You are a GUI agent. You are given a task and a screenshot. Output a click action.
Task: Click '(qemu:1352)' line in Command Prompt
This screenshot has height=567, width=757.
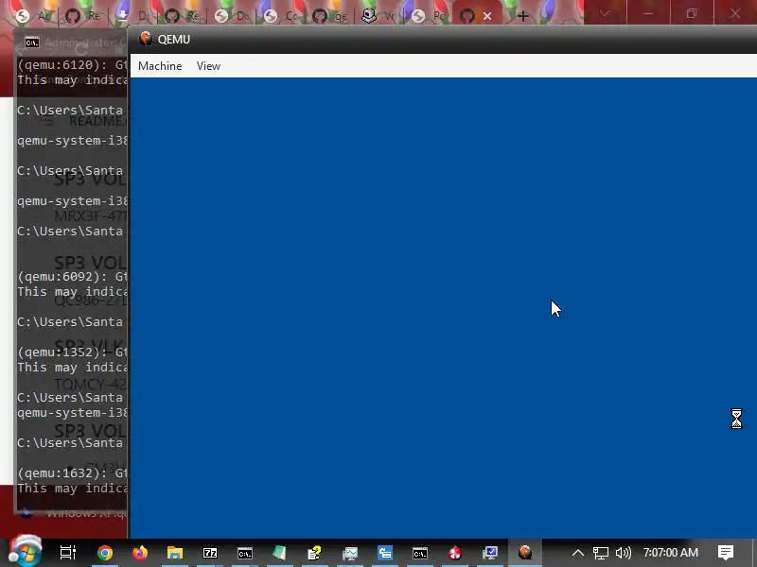click(x=72, y=352)
